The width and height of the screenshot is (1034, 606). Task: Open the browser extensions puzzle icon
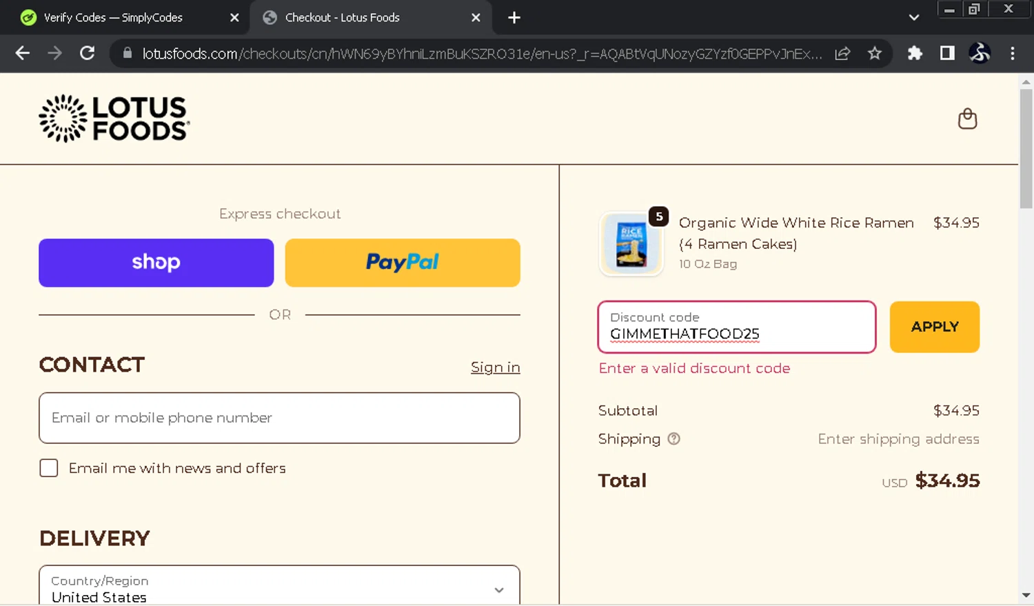tap(915, 53)
